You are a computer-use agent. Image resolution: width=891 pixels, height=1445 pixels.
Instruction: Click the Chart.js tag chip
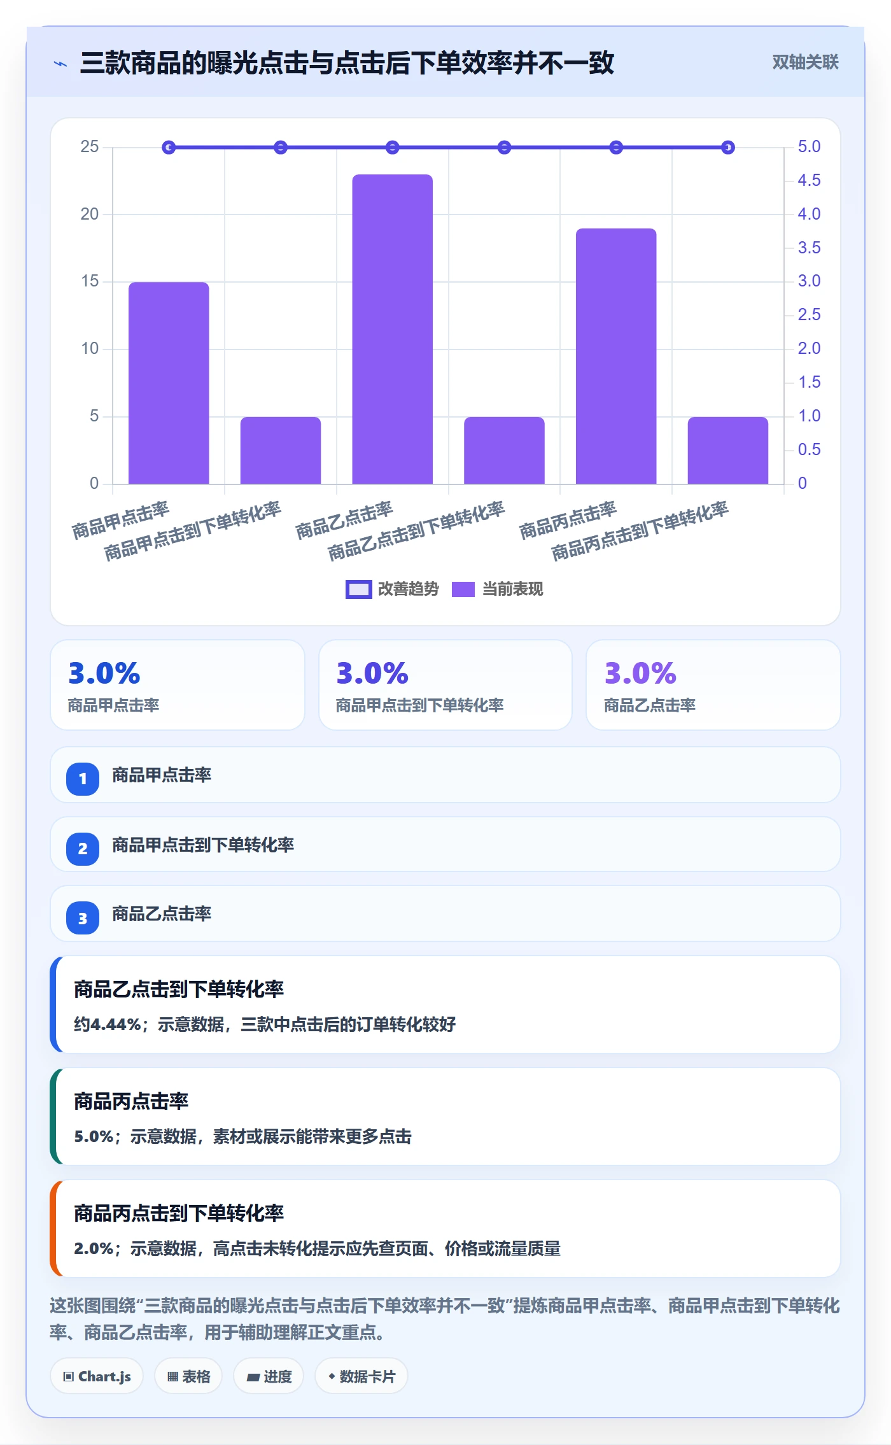pyautogui.click(x=97, y=1376)
